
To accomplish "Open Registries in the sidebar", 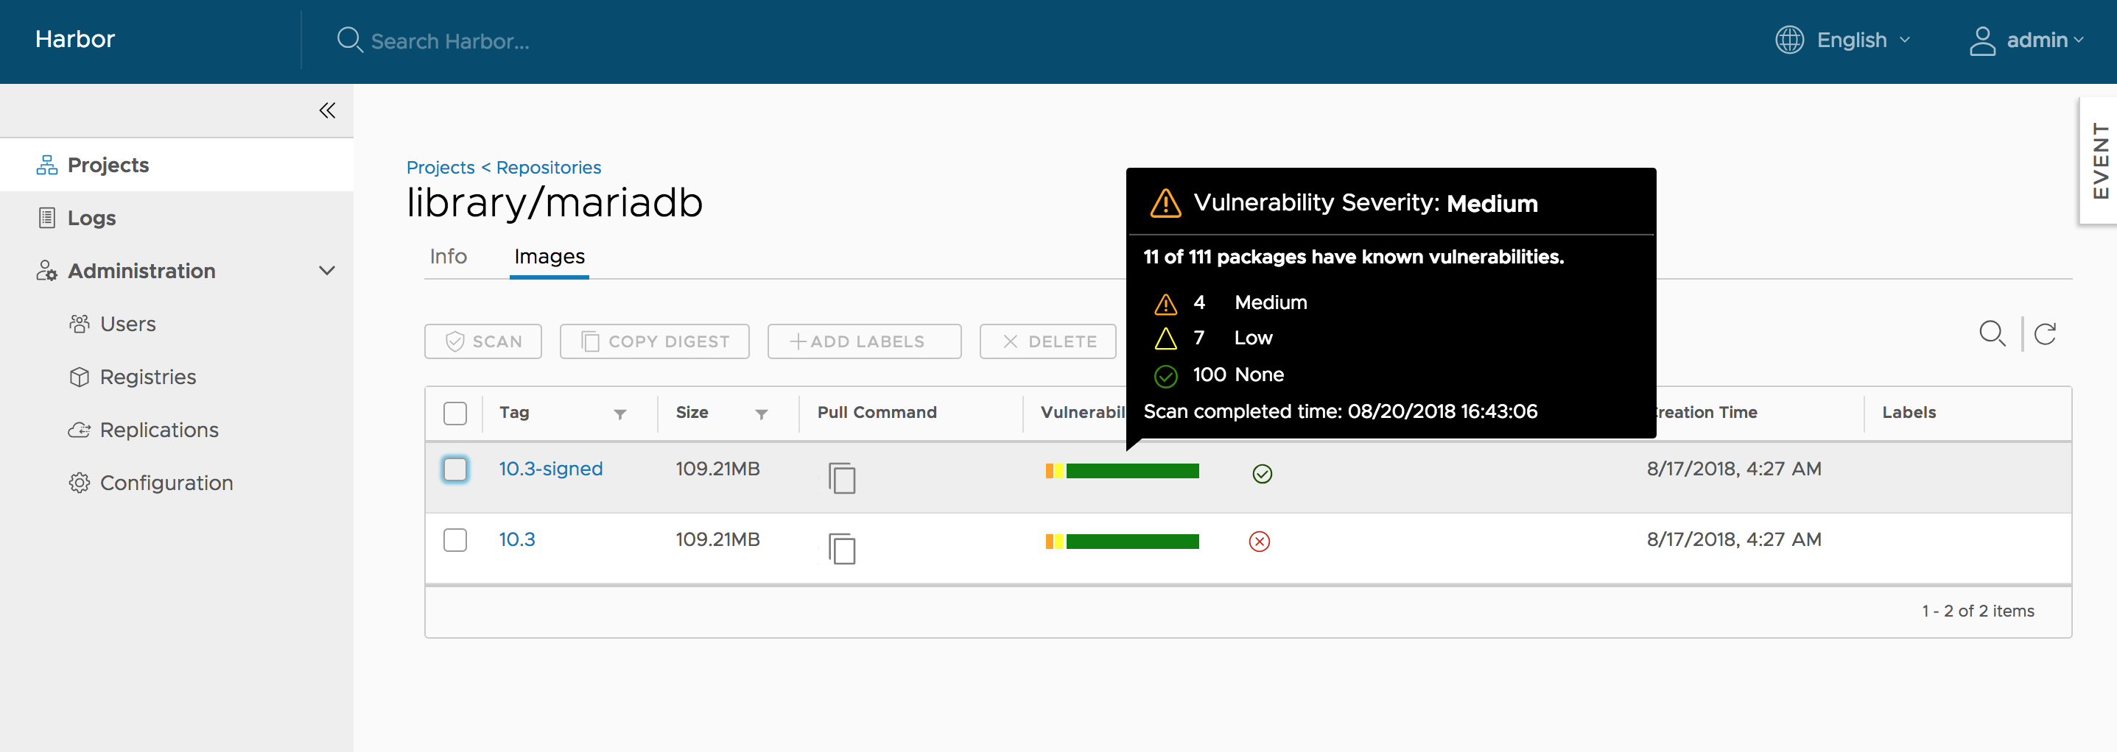I will [x=147, y=377].
